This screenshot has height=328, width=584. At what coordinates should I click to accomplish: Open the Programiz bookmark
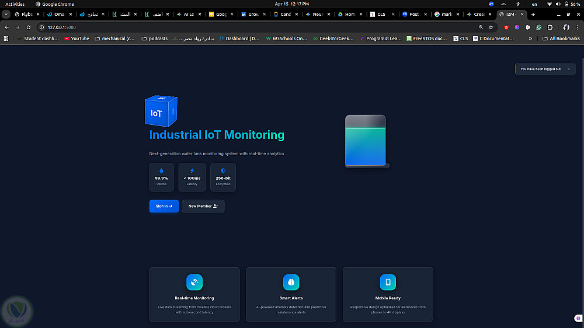(381, 39)
